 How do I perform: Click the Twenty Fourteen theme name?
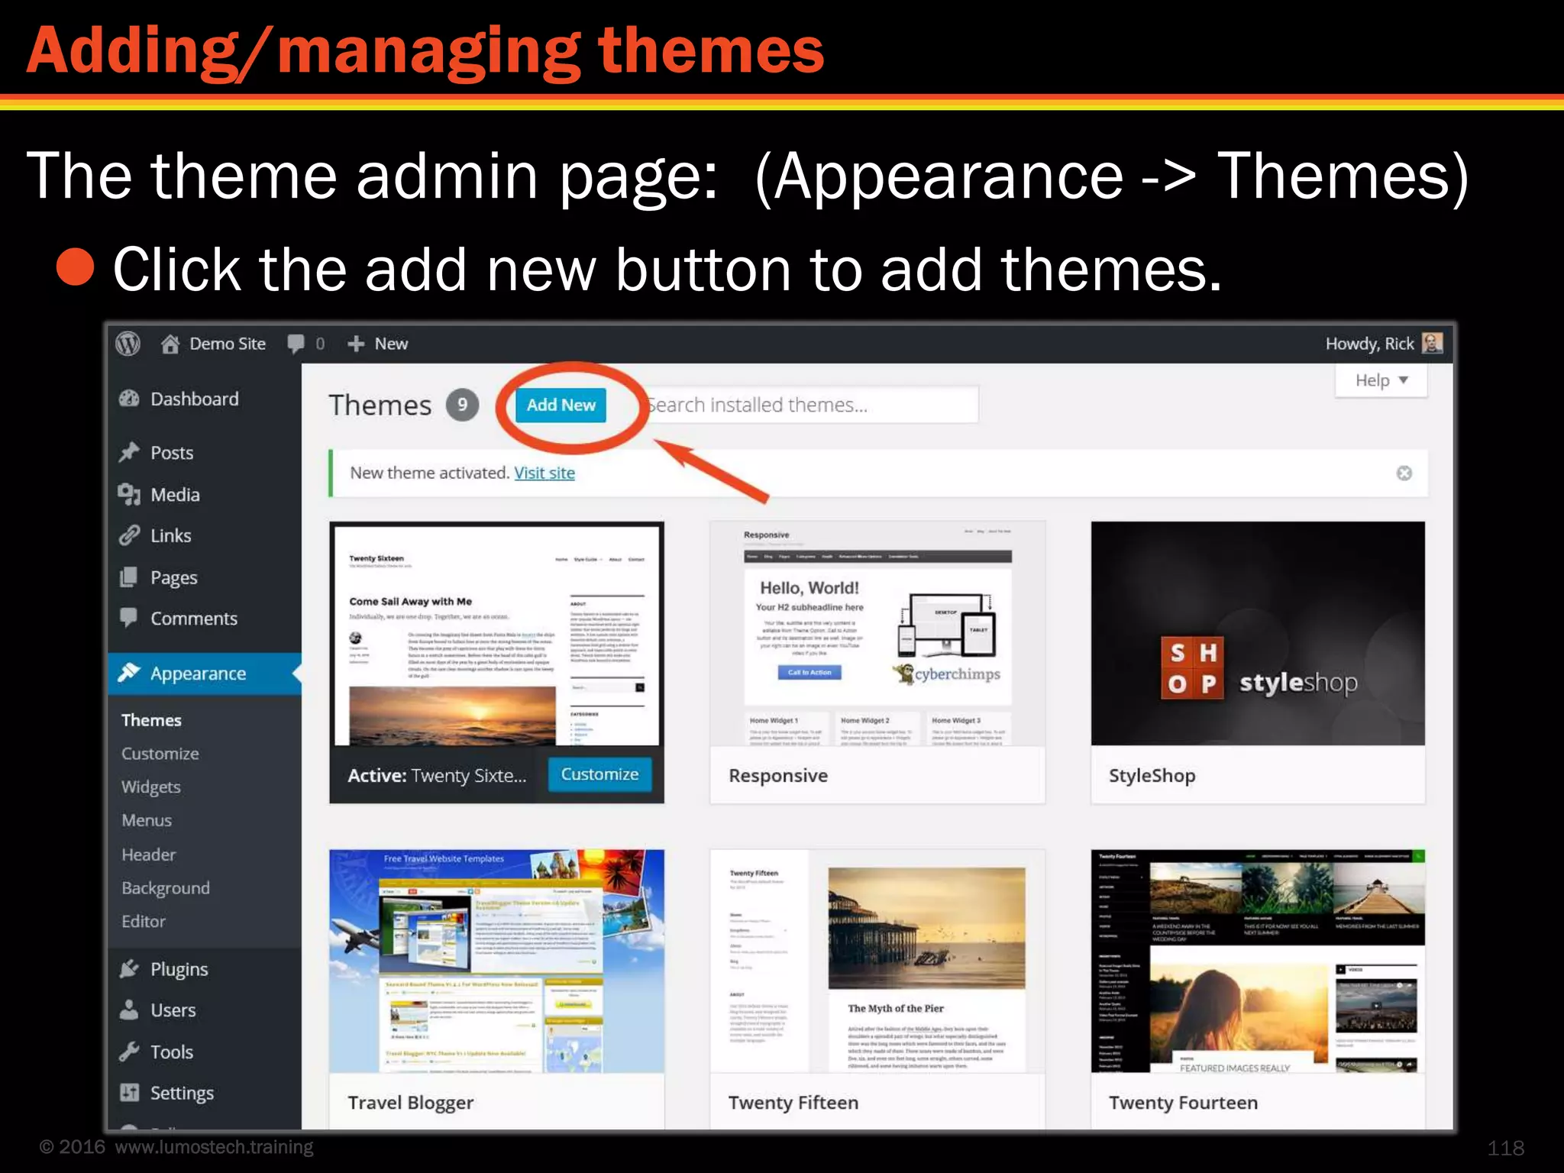1183,1103
